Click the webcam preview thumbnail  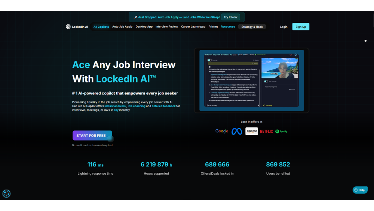pyautogui.click(x=279, y=68)
